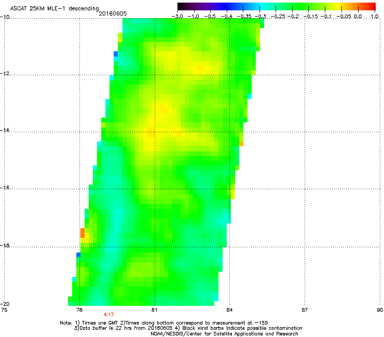Viewport: 384px width, 337px height.
Task: Select the 1.0 color bar label
Action: tap(375, 17)
